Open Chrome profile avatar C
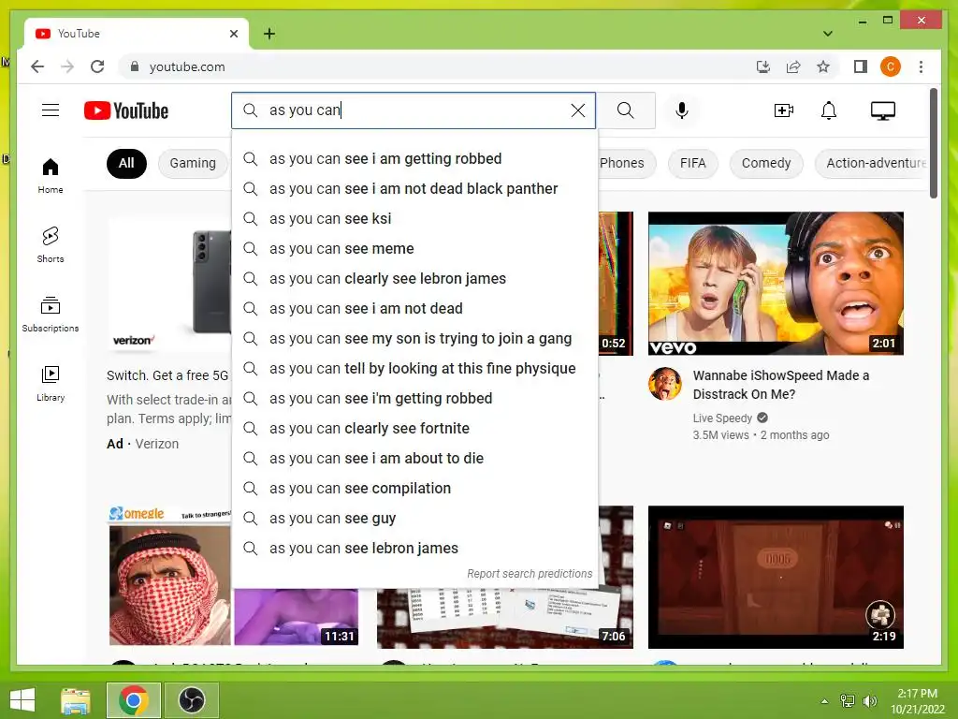 coord(891,66)
